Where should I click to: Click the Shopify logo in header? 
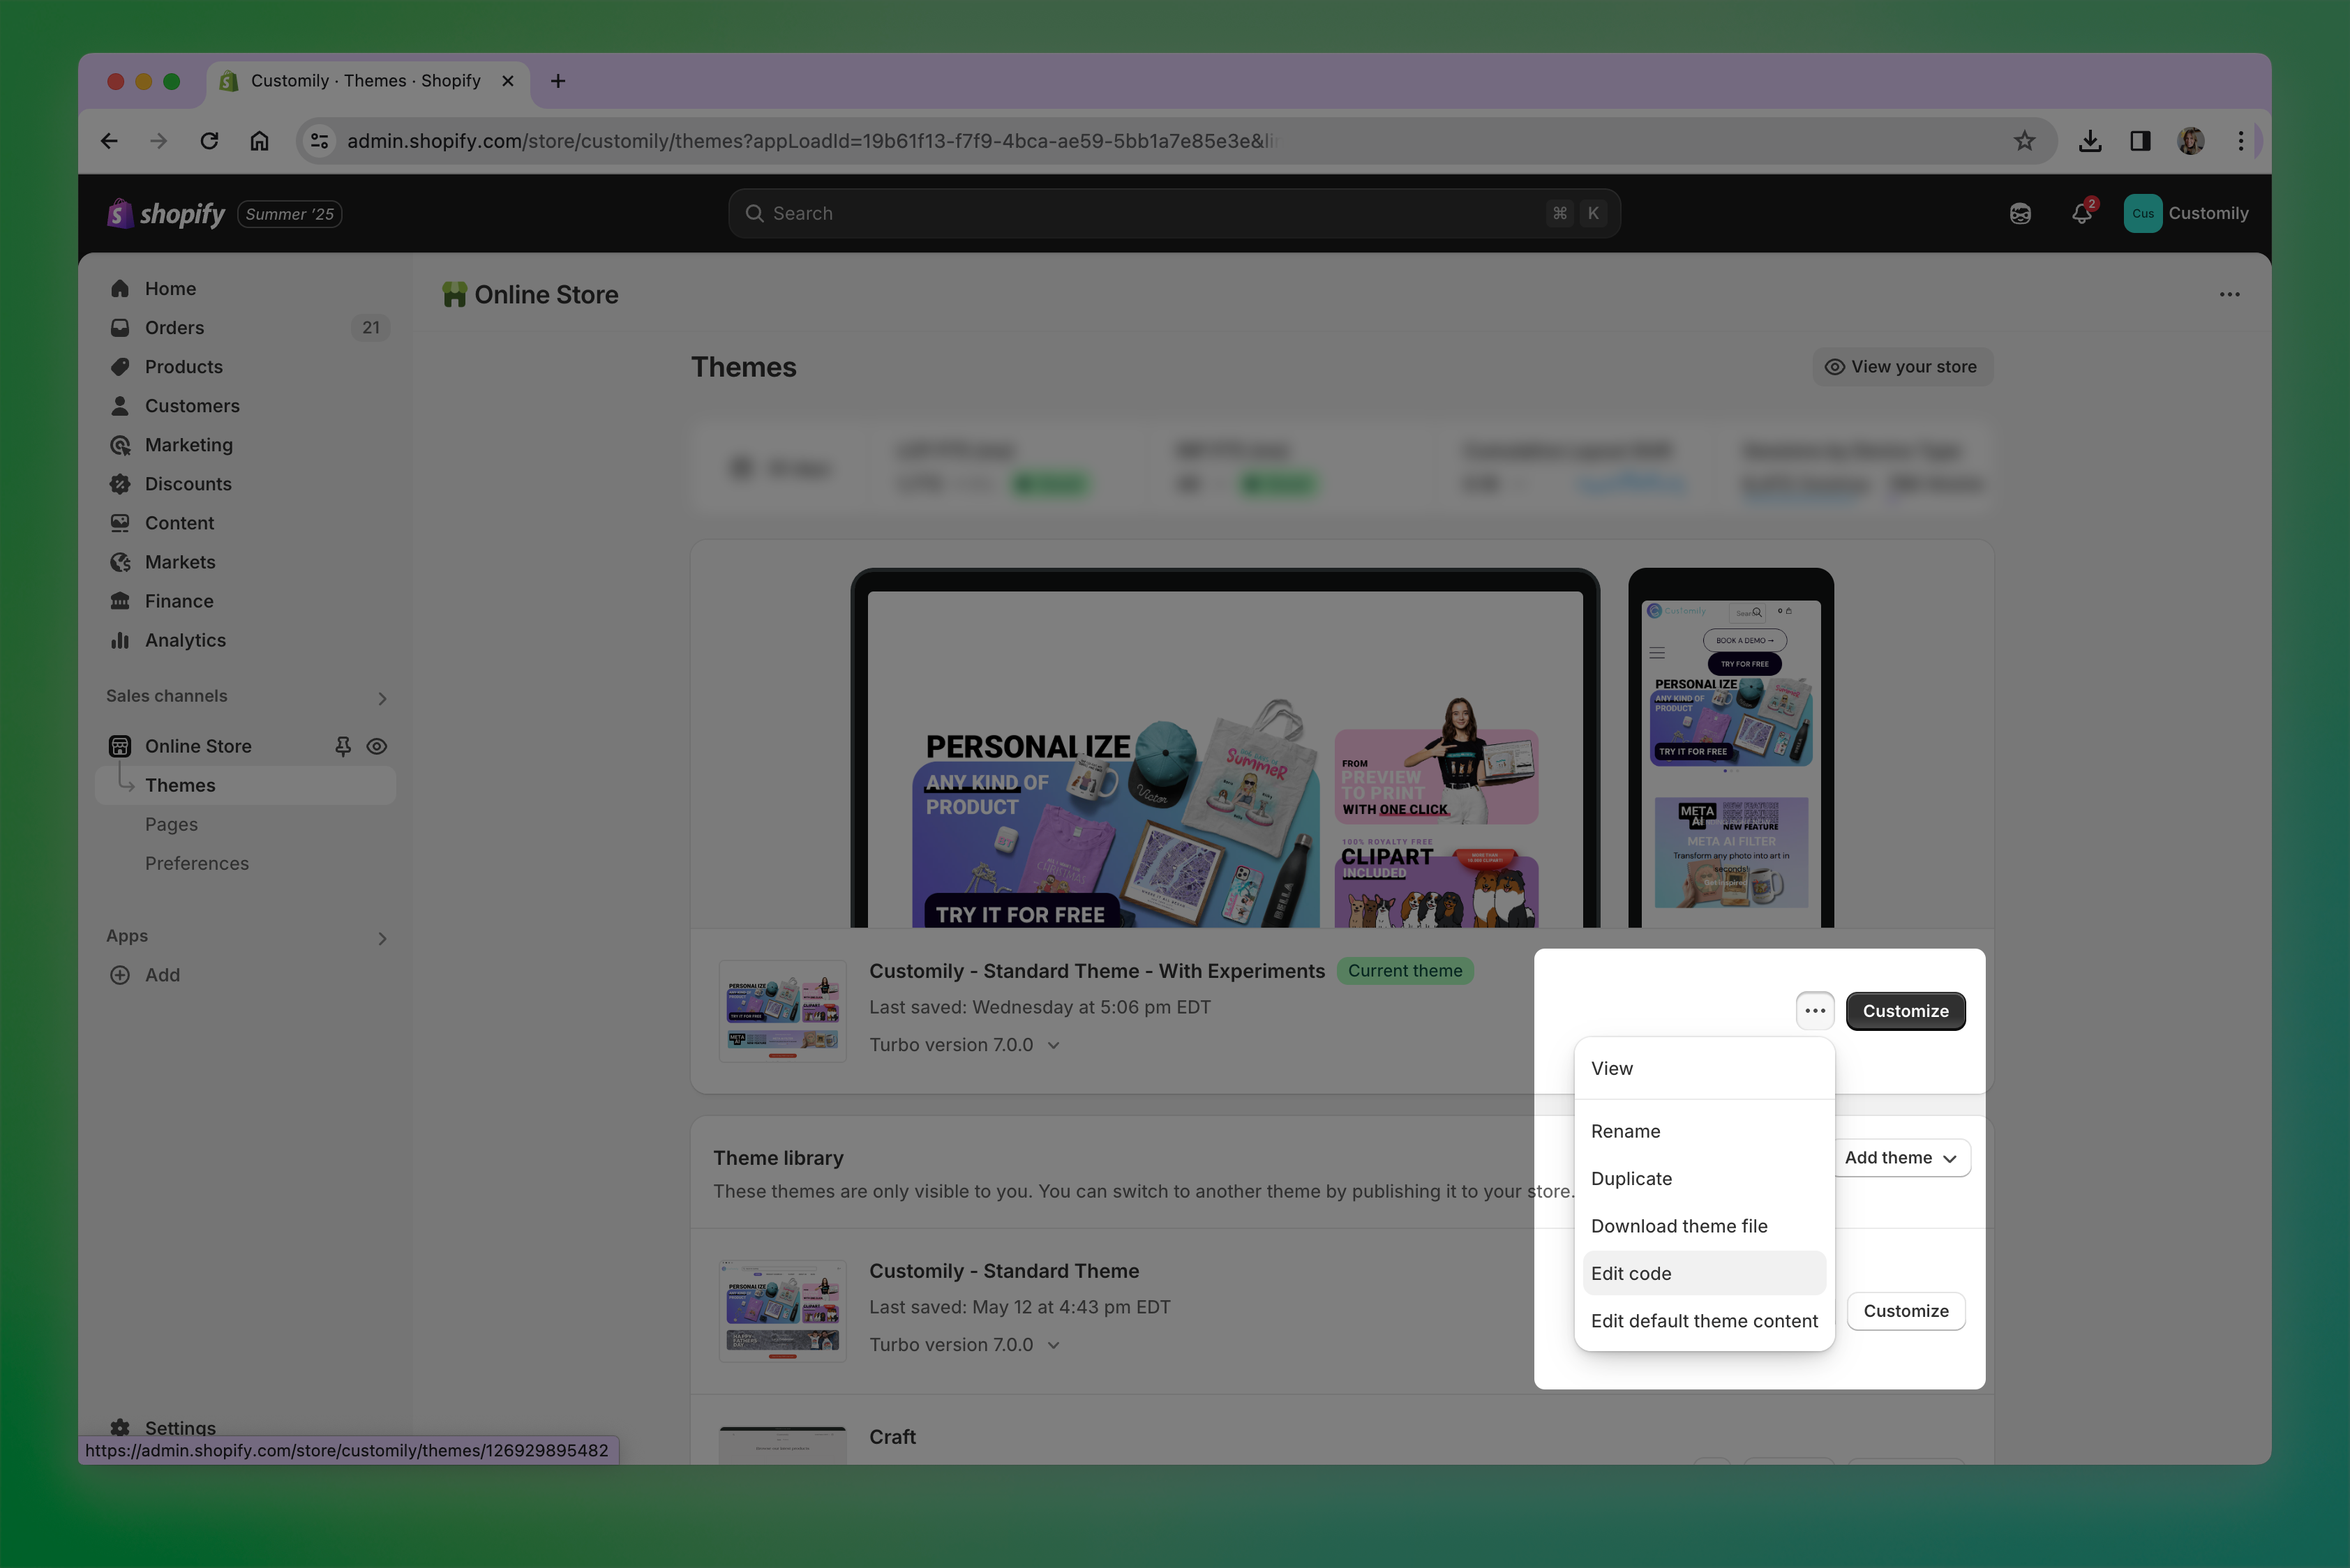pyautogui.click(x=167, y=214)
